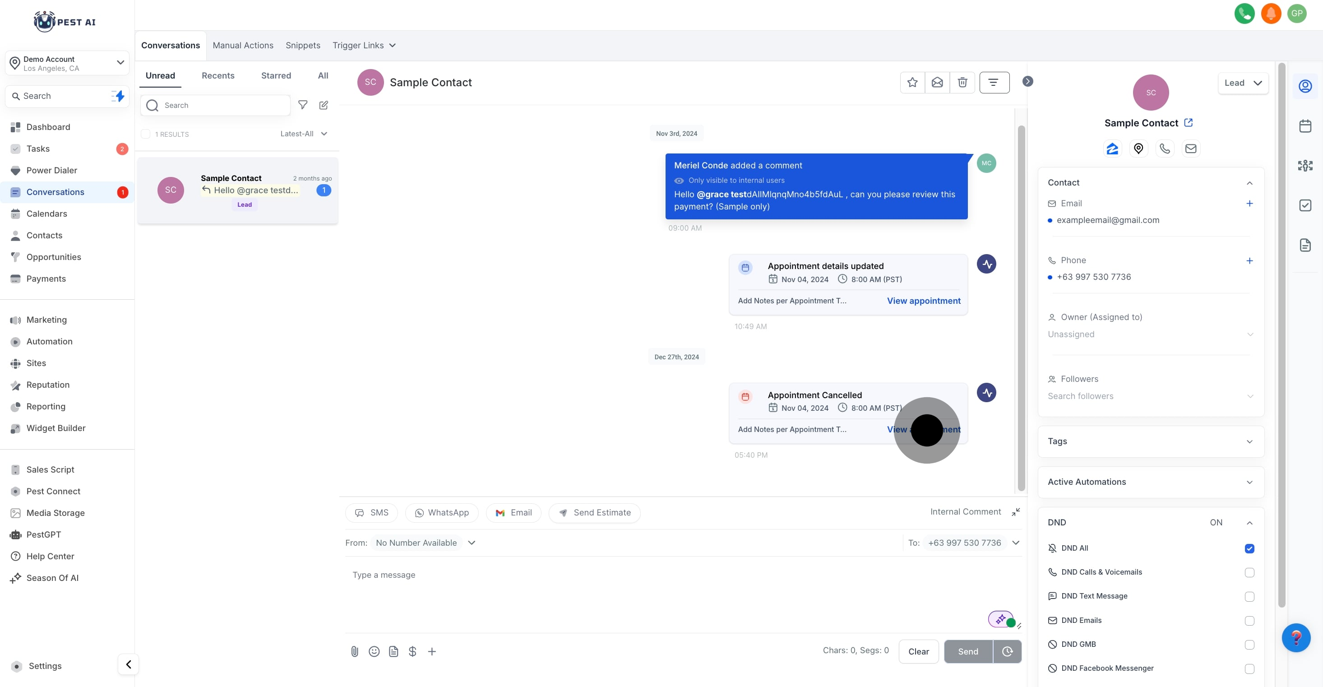Switch to the Recents tab
The image size is (1323, 687).
pyautogui.click(x=218, y=75)
